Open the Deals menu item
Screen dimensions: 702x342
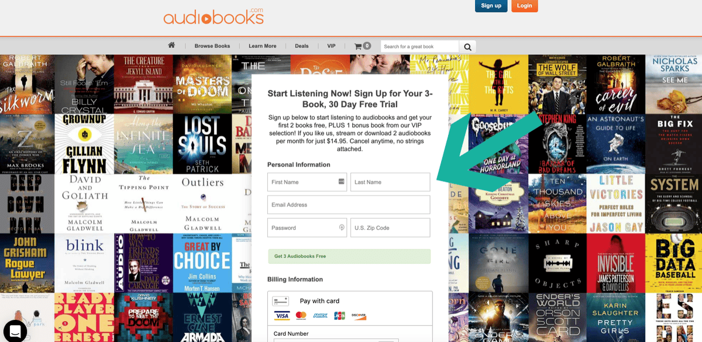click(x=302, y=46)
